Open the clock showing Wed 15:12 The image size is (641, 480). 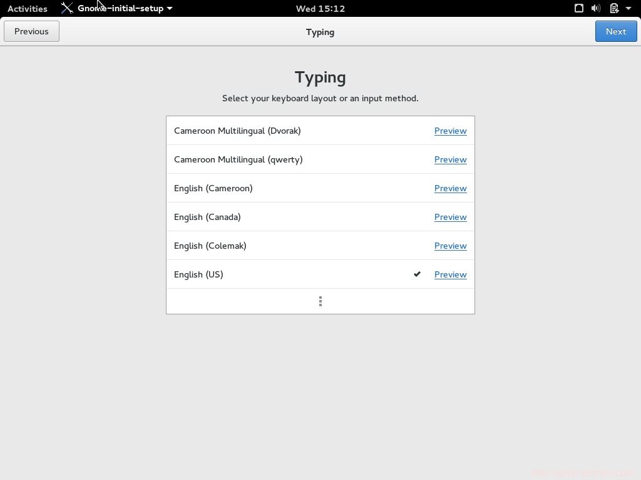click(320, 8)
